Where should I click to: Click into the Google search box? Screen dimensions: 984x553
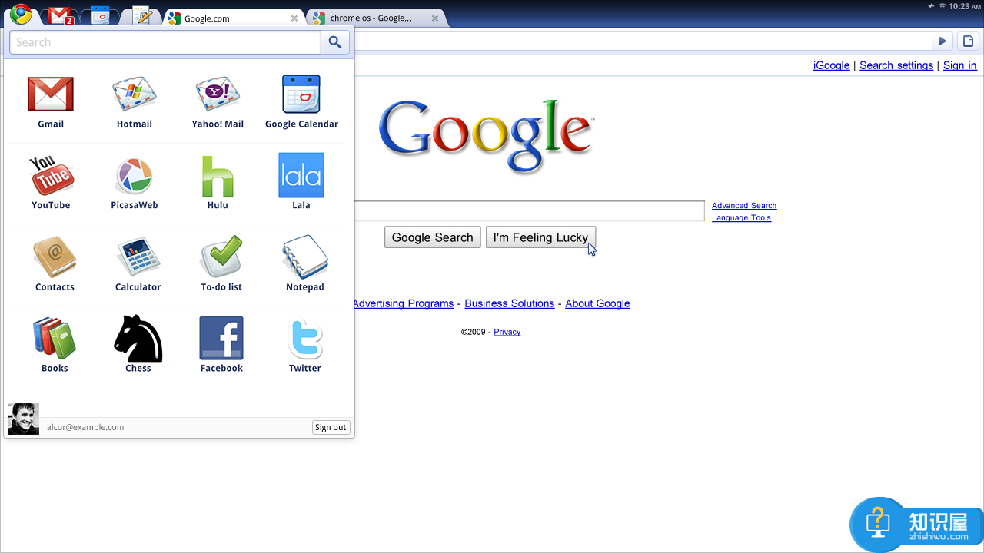pos(530,210)
